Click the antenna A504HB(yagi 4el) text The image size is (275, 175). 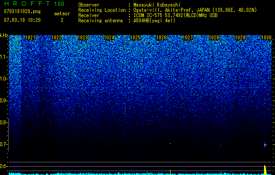click(x=154, y=21)
